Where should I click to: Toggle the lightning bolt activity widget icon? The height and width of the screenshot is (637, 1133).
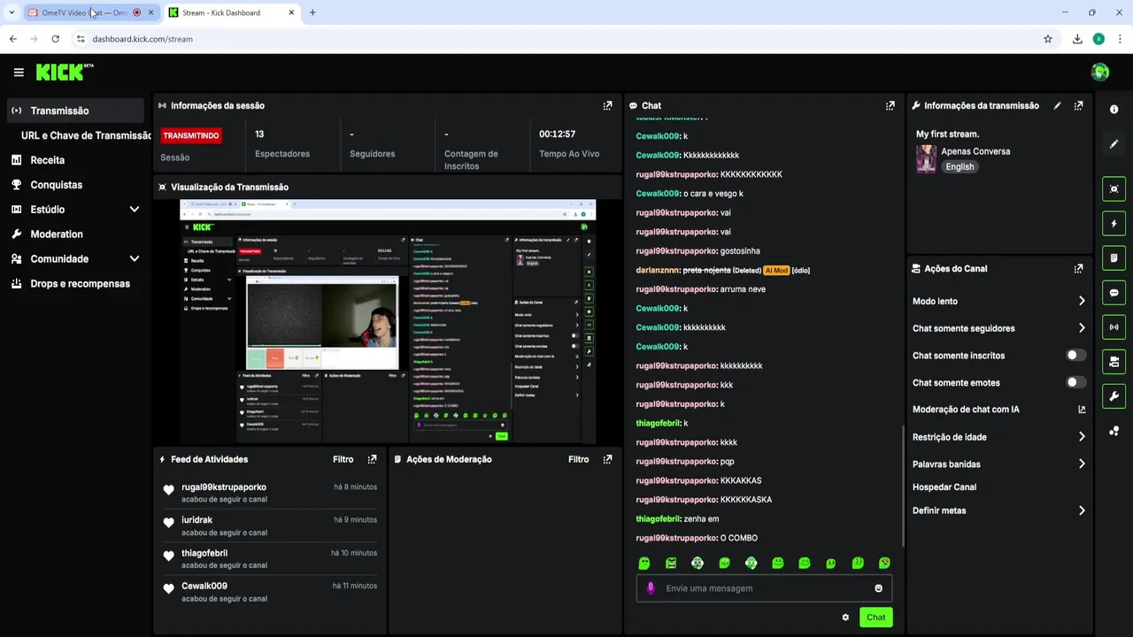(1114, 223)
